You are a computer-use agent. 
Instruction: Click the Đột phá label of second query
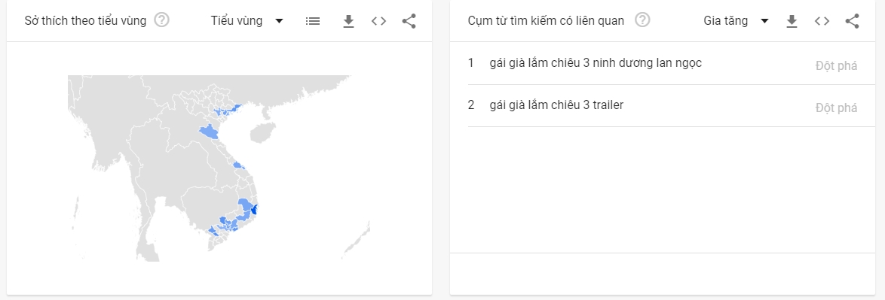[837, 108]
